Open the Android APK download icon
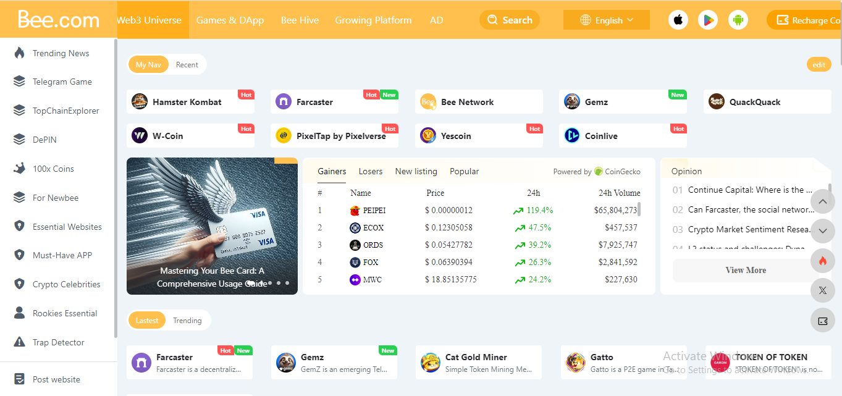Viewport: 842px width, 396px height. point(738,20)
